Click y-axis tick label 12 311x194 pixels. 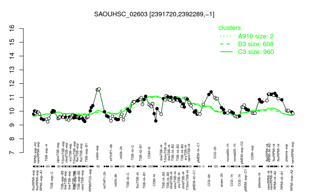click(12, 84)
